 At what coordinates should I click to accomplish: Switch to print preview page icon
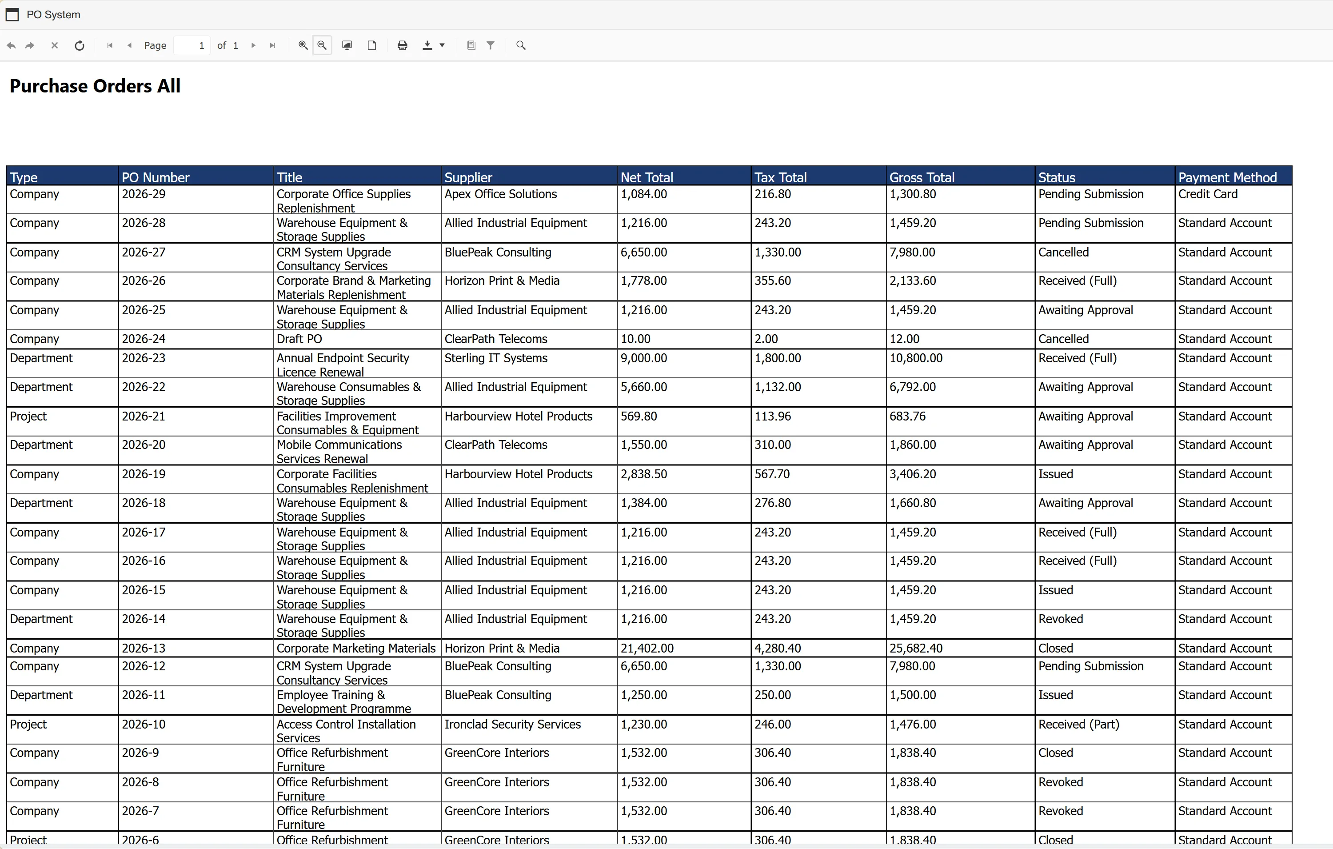(372, 45)
